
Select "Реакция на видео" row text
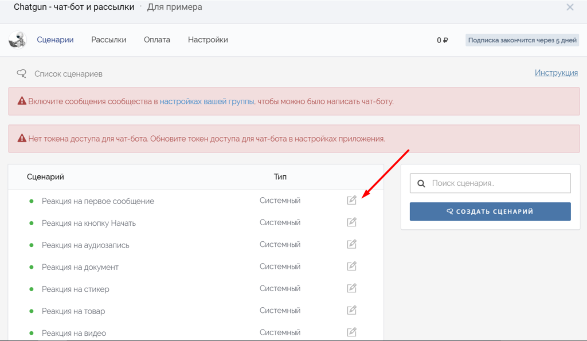click(74, 333)
